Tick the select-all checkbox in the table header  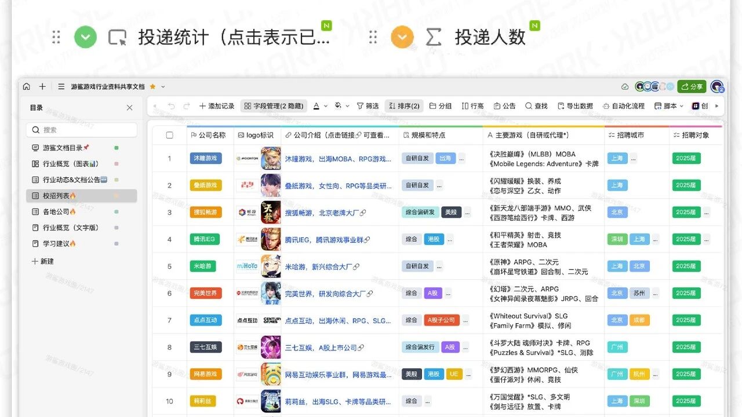(x=170, y=135)
